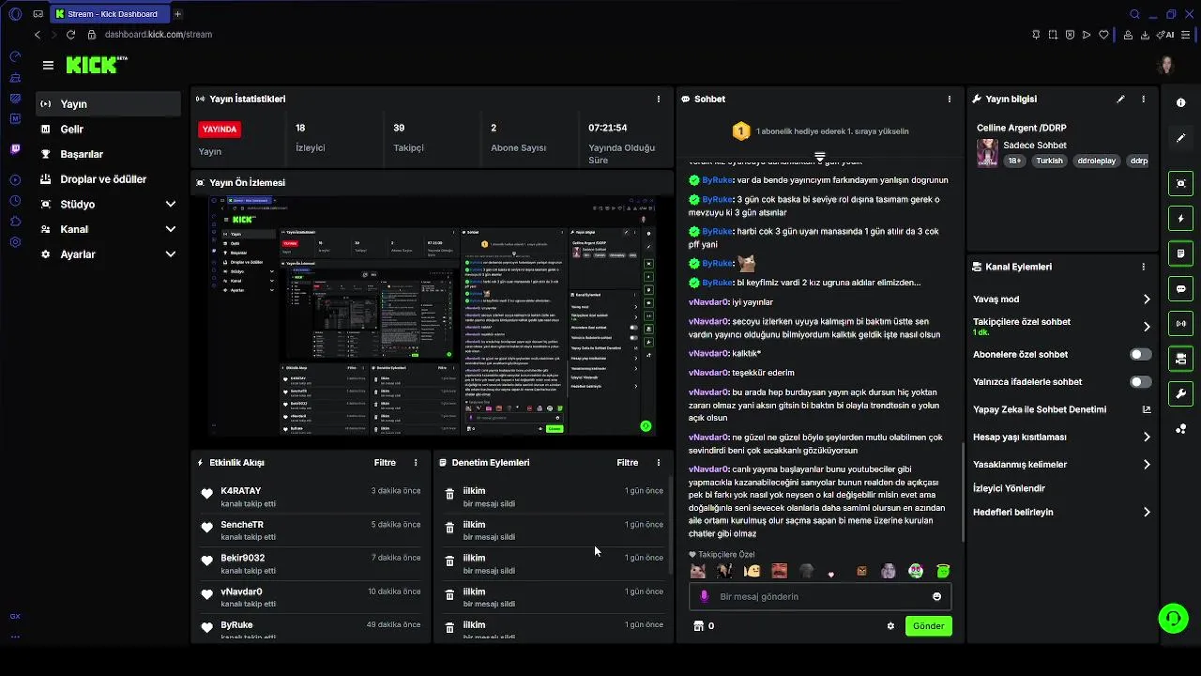This screenshot has width=1201, height=676.
Task: Open browser sidebar settings gear
Action: 15,242
